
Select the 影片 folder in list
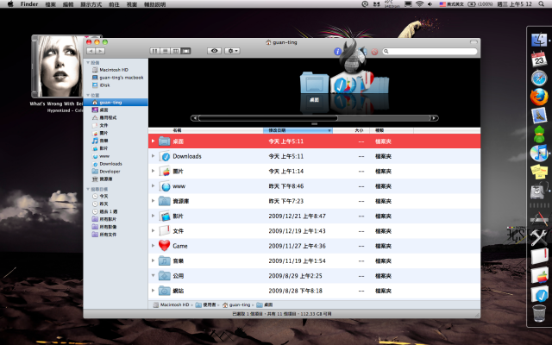pyautogui.click(x=314, y=216)
